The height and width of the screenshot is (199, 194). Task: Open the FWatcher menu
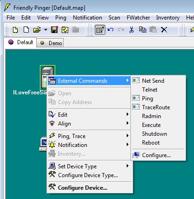pos(138,18)
